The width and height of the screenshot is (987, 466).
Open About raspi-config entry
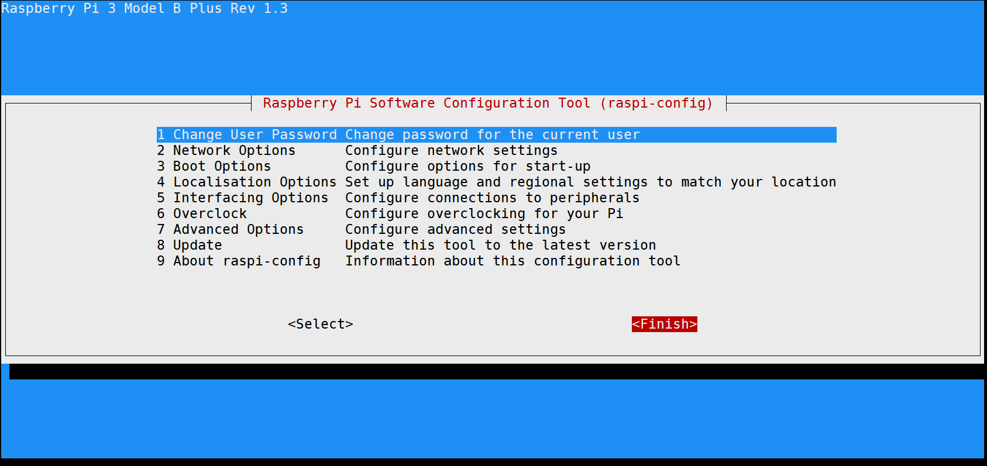pos(246,261)
